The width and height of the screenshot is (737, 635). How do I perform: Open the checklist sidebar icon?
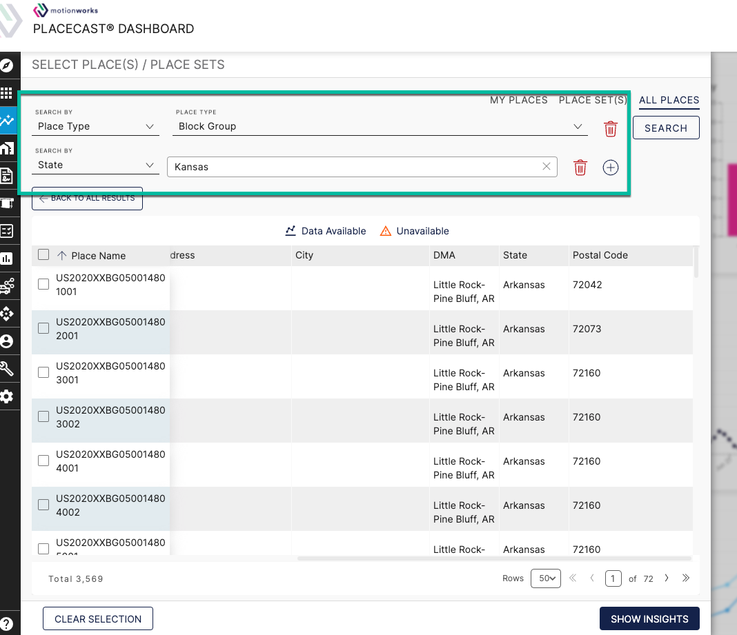pyautogui.click(x=7, y=231)
